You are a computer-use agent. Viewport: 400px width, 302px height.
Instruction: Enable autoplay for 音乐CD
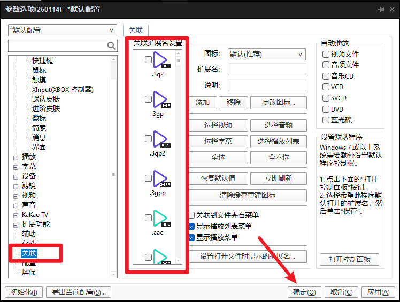pos(326,76)
